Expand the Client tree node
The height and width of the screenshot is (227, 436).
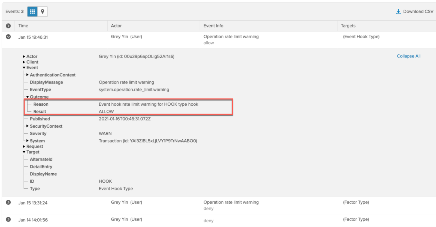[x=24, y=62]
